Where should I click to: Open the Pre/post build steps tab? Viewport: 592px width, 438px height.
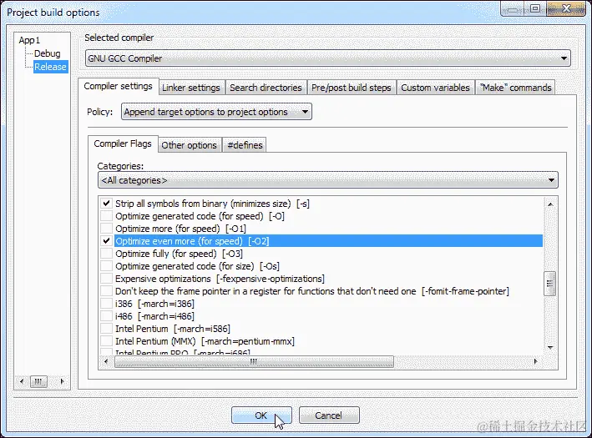[x=352, y=88]
